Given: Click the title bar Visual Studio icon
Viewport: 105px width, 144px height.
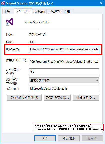Looking at the screenshot, I should click(3, 3).
